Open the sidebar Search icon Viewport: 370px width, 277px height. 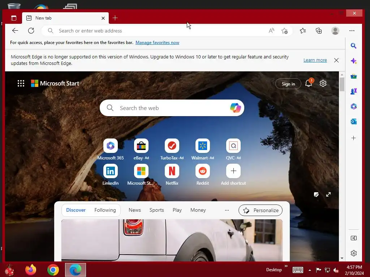(353, 46)
